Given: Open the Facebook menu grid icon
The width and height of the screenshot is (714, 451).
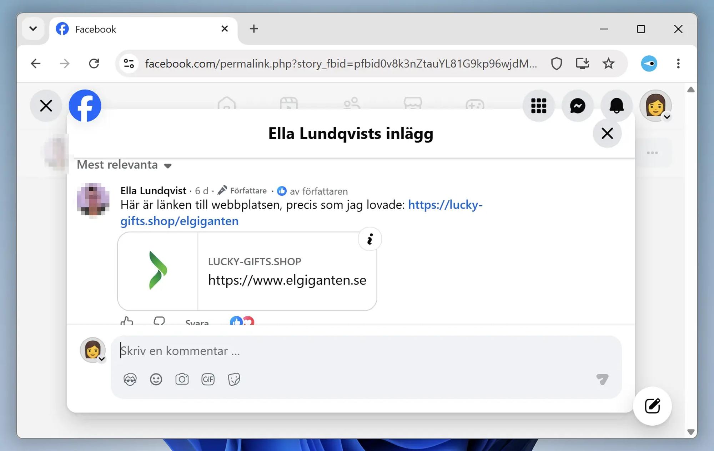Looking at the screenshot, I should click(x=539, y=106).
